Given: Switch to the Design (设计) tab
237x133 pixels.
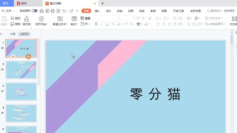Looking at the screenshot, I should pos(108,11).
